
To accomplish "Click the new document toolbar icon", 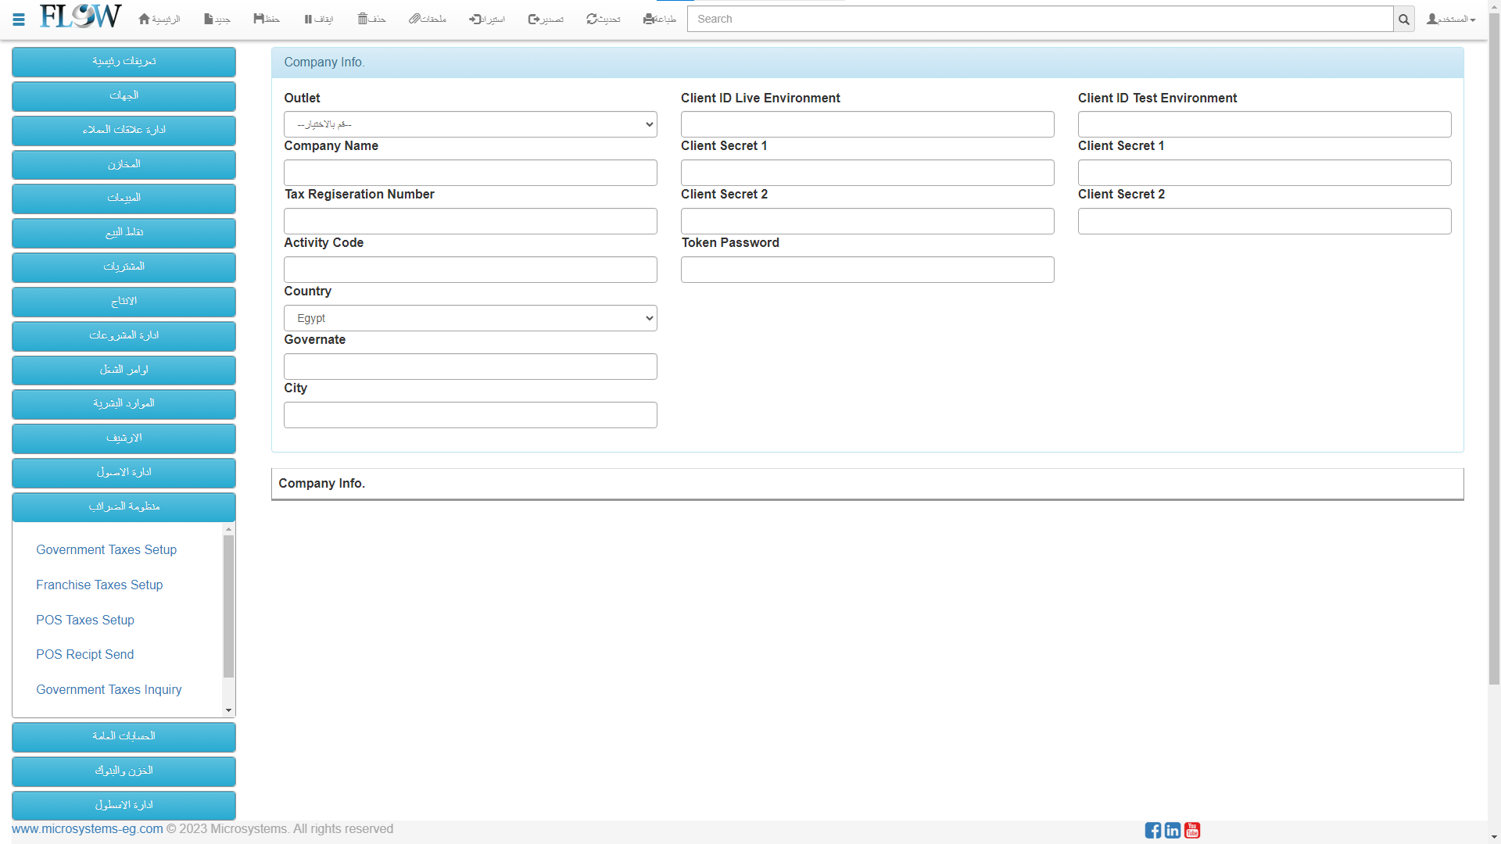I will point(209,19).
